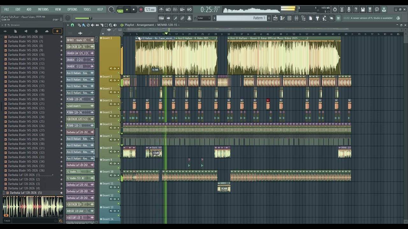The image size is (408, 229).
Task: Select the Draw pencil tool in playlist toolbar
Action: (79, 25)
